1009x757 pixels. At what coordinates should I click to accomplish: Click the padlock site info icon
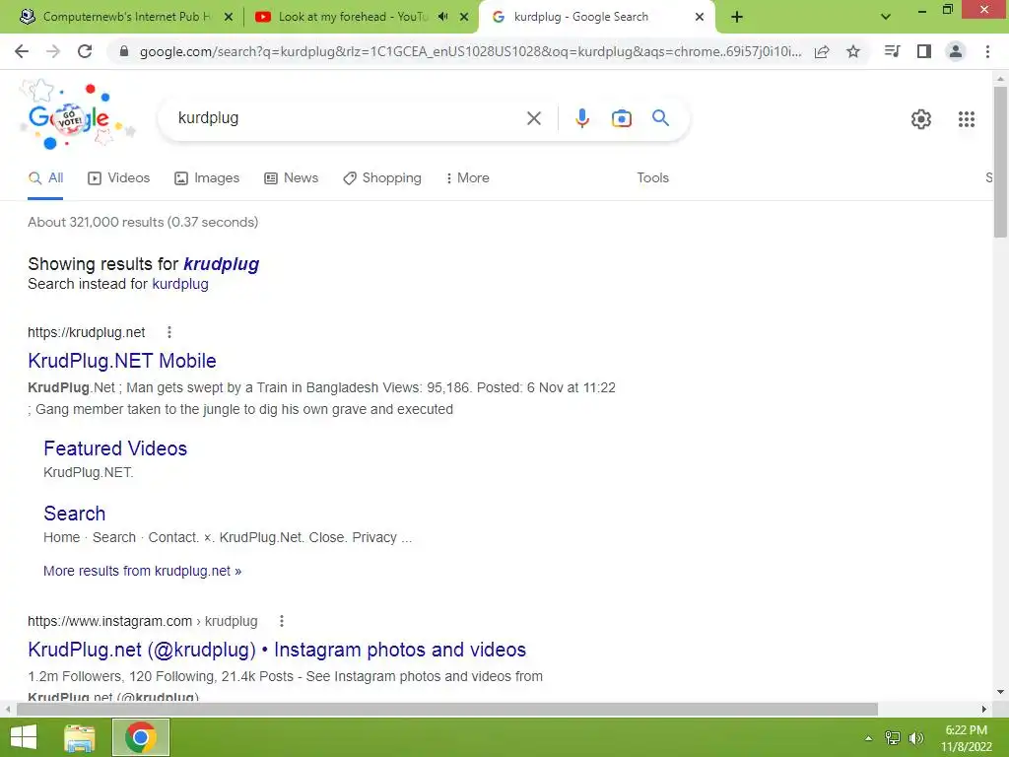pos(124,51)
